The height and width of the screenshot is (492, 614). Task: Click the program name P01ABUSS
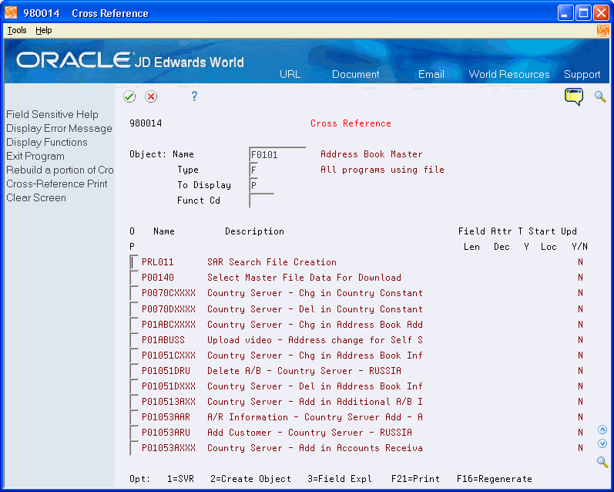pyautogui.click(x=163, y=339)
